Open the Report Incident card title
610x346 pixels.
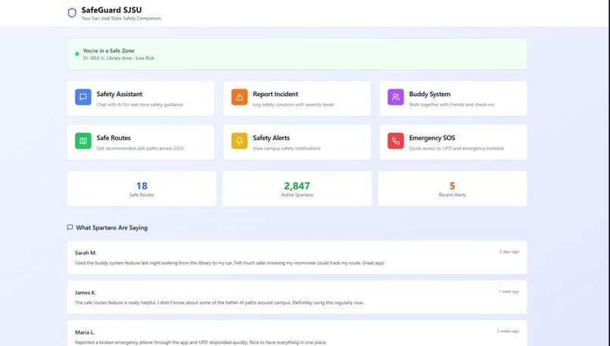(275, 94)
